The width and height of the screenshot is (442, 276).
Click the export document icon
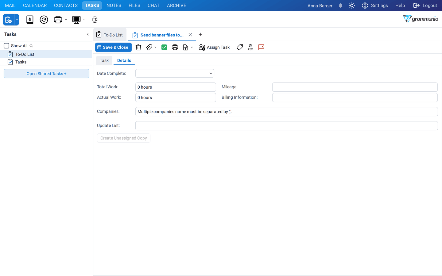(x=186, y=47)
